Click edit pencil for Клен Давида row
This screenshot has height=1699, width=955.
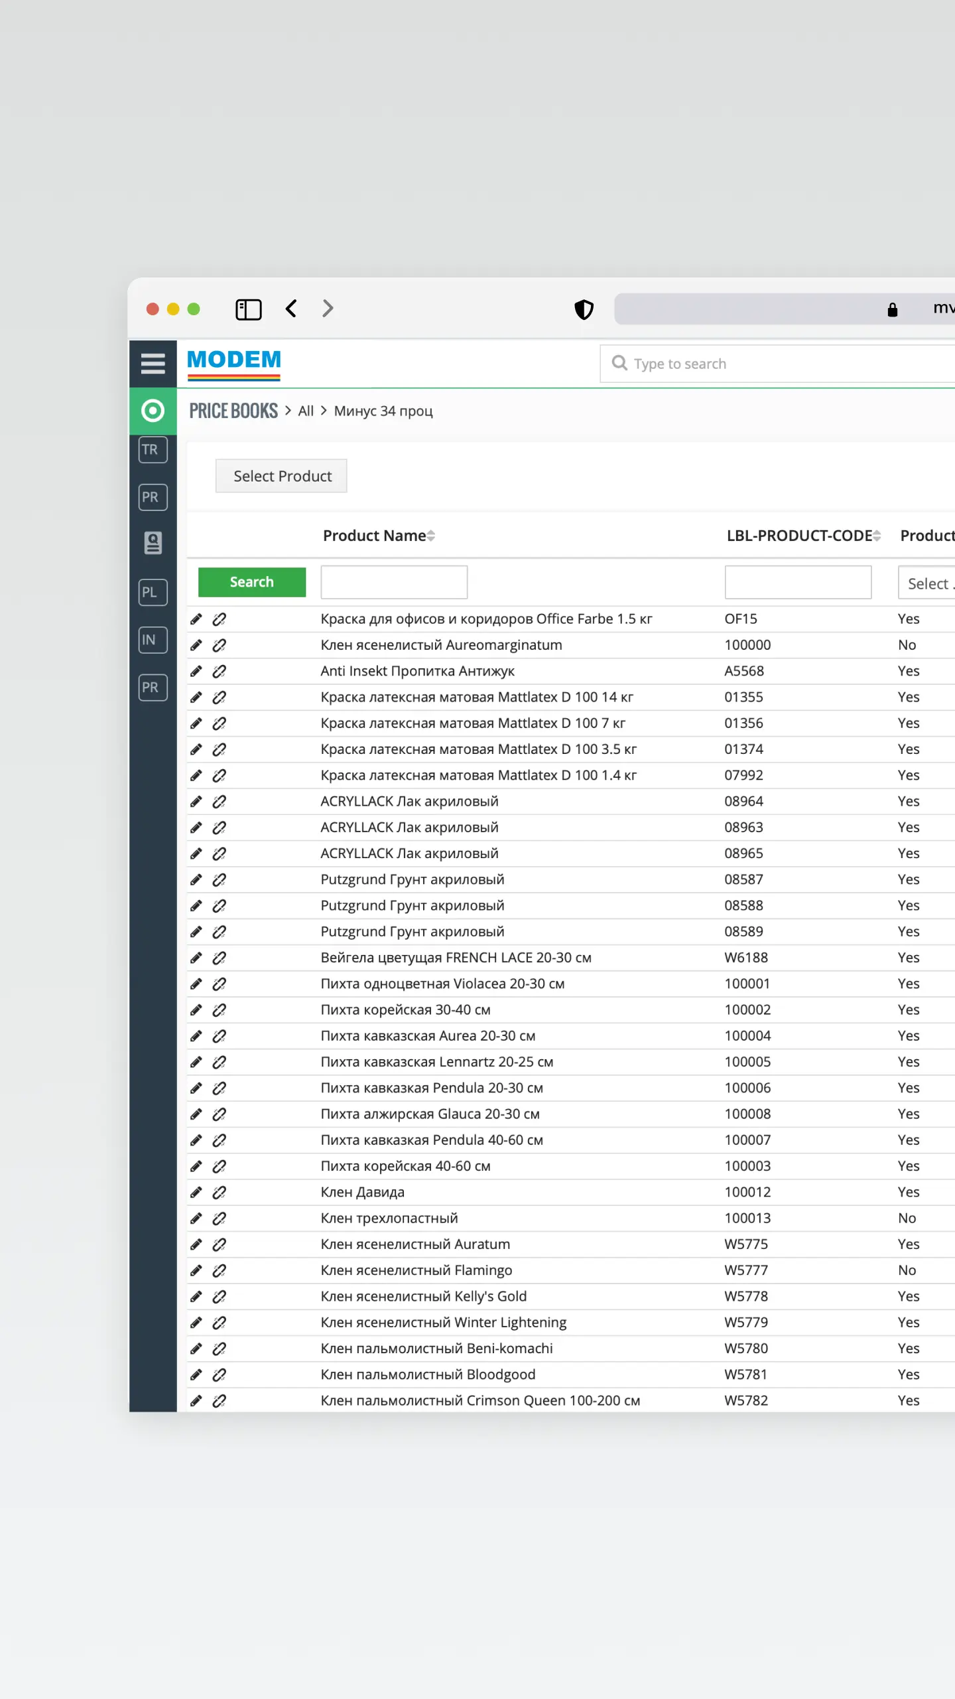coord(196,1192)
